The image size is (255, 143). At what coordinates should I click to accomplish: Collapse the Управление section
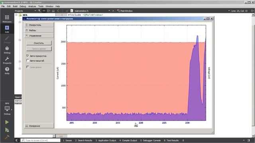tap(39, 36)
